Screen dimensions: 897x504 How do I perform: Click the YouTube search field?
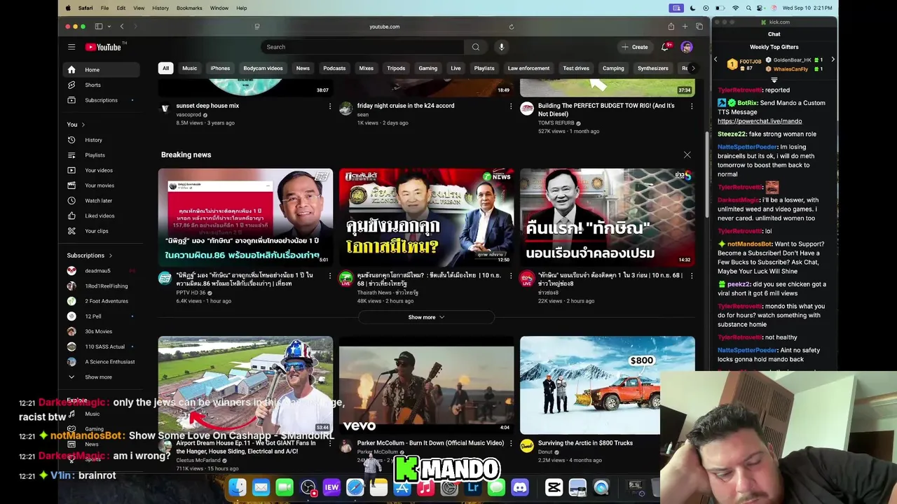click(x=362, y=47)
